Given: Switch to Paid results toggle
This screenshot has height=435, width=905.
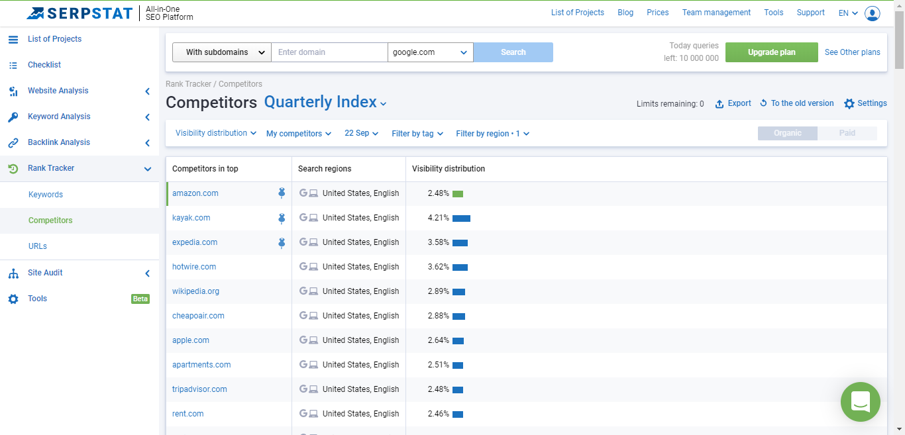Looking at the screenshot, I should tap(847, 133).
